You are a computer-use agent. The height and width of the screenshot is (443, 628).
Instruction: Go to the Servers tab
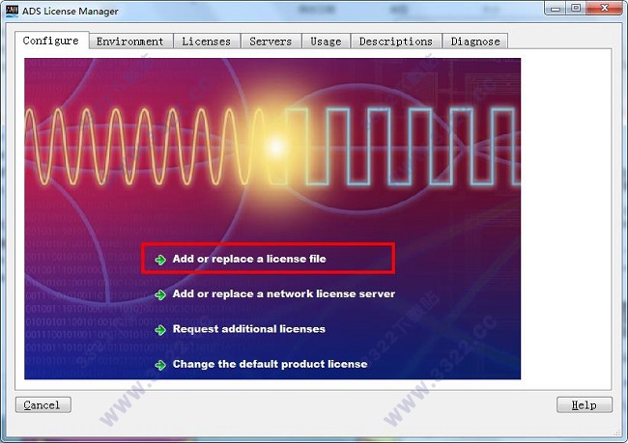[271, 42]
